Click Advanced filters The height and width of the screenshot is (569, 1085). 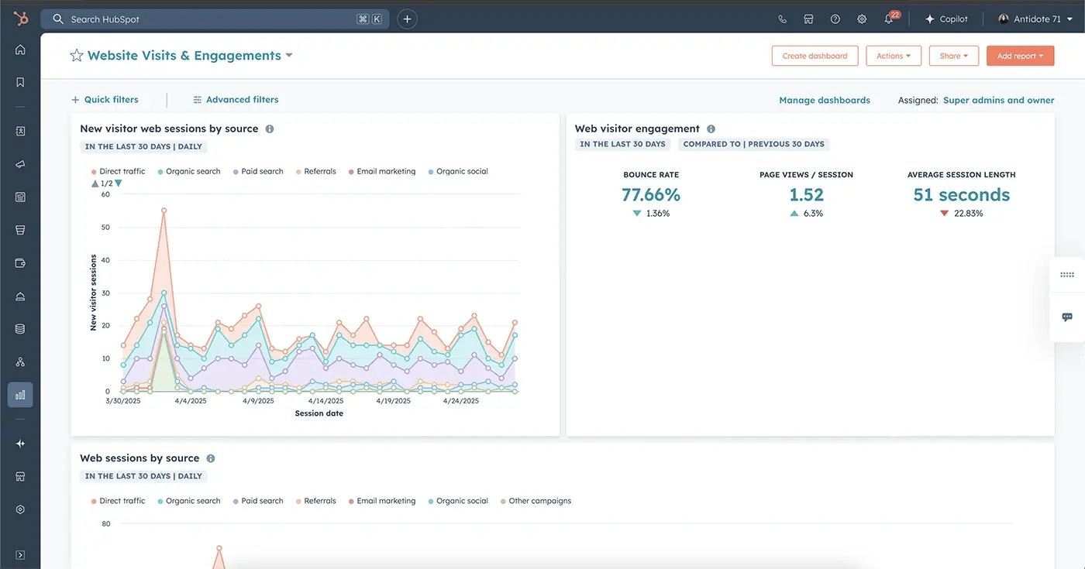[x=236, y=100]
